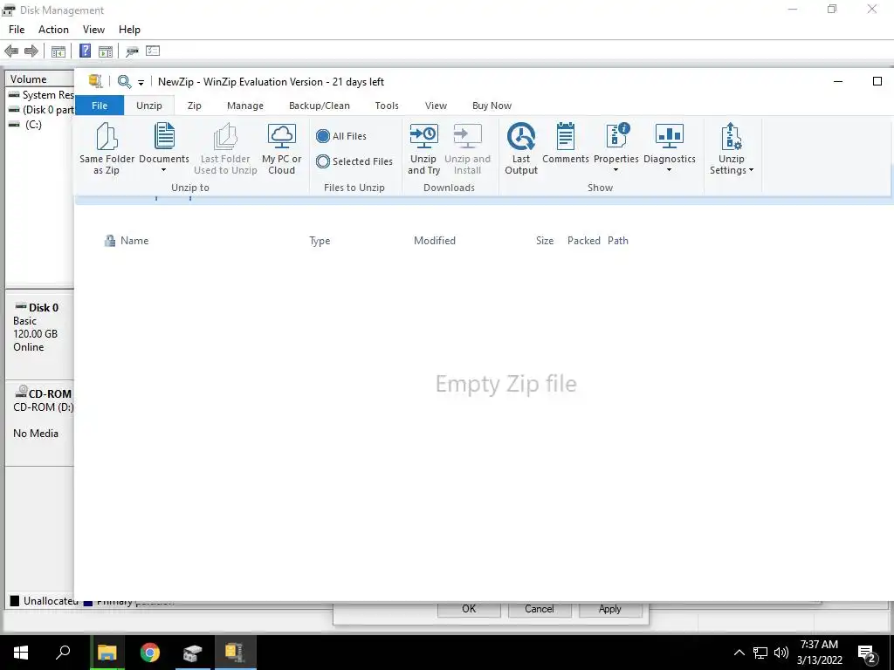The height and width of the screenshot is (670, 894).
Task: Open zip Properties icon
Action: point(617,137)
